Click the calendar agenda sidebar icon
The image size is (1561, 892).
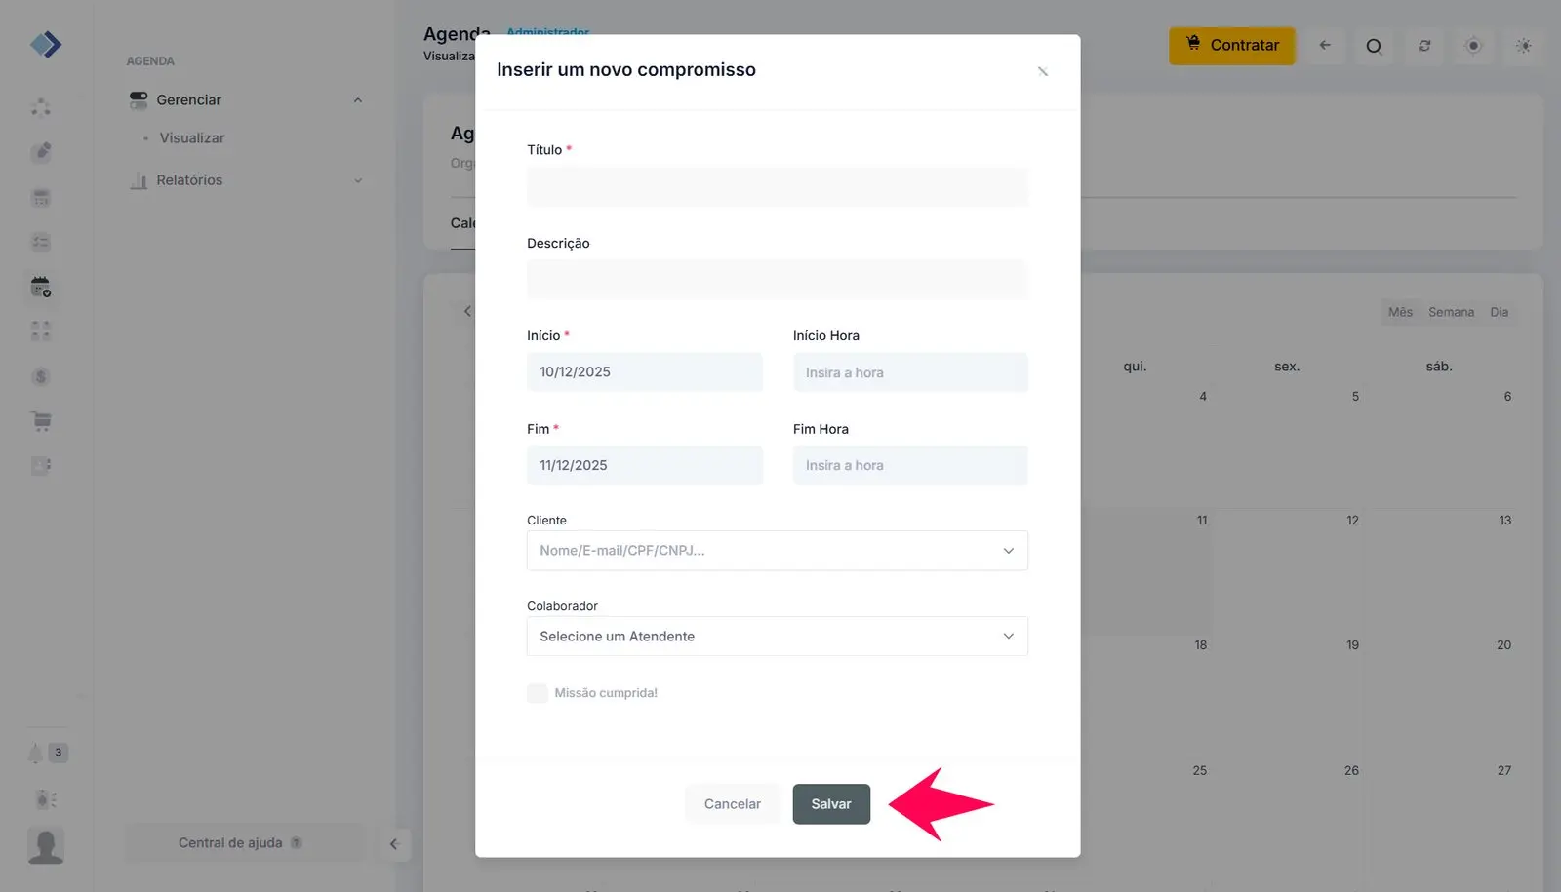[41, 288]
